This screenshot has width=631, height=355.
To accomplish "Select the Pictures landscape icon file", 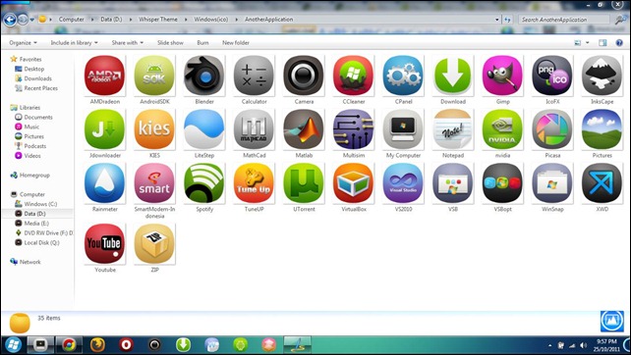I will (x=602, y=129).
